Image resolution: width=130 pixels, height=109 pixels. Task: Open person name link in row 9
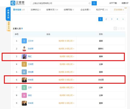[x=31, y=103]
